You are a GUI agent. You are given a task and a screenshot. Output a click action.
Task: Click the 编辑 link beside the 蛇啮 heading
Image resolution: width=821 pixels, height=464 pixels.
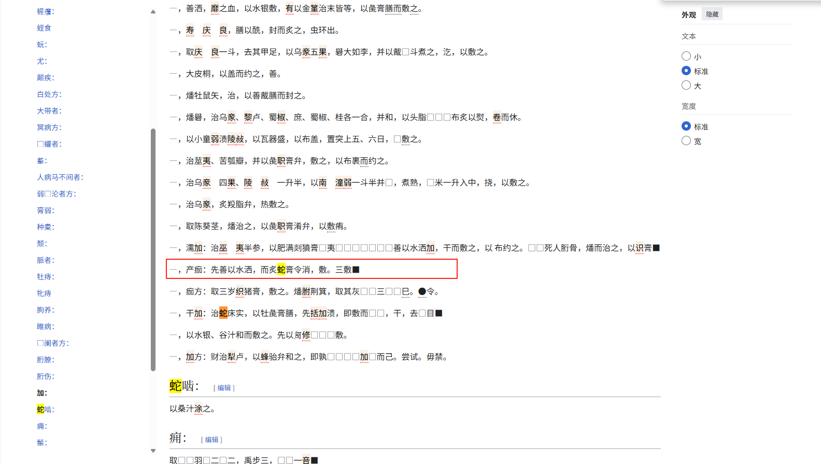click(224, 388)
